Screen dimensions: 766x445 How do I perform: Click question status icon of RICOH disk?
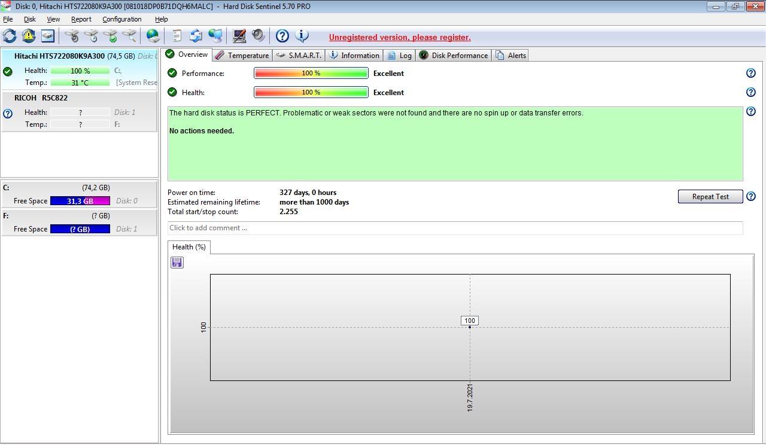8,114
